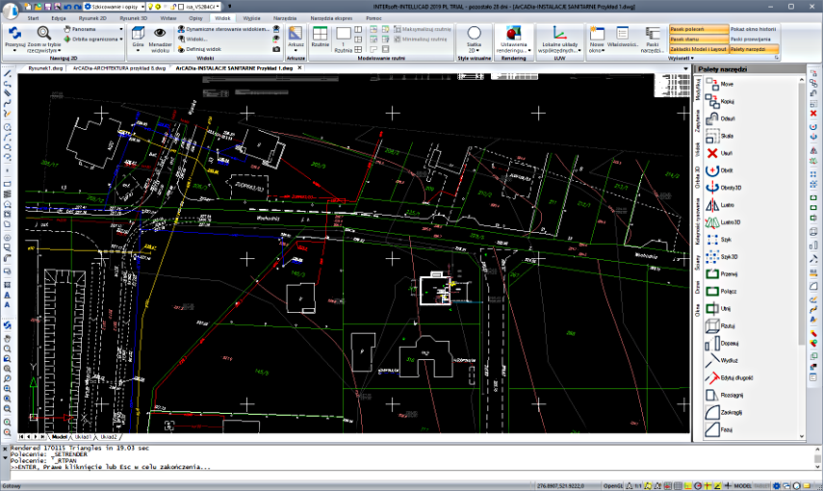The height and width of the screenshot is (491, 823).
Task: Open the Narzędzia ekspres ribbon tab
Action: [331, 18]
